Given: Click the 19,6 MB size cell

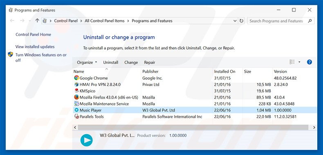Looking at the screenshot, I should click(264, 91).
